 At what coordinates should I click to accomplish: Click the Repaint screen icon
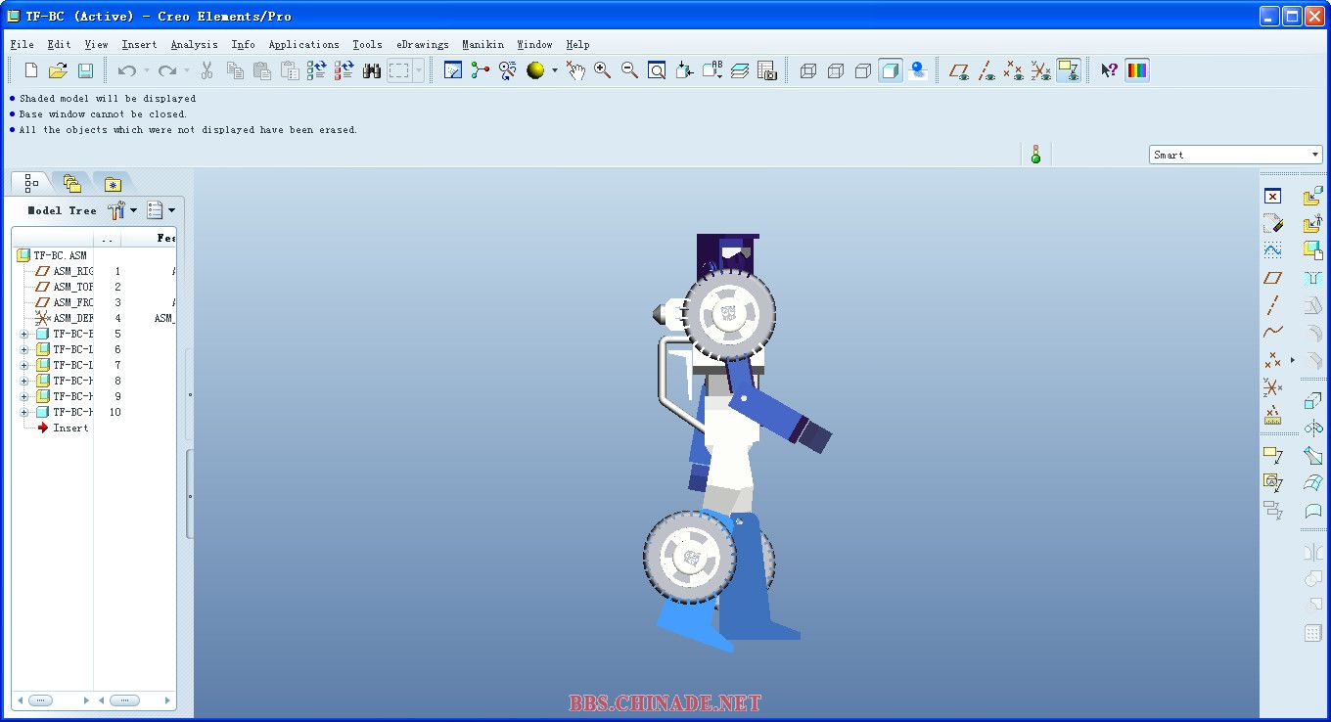pos(452,70)
